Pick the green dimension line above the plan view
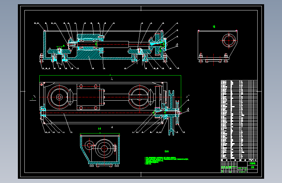 110,76
